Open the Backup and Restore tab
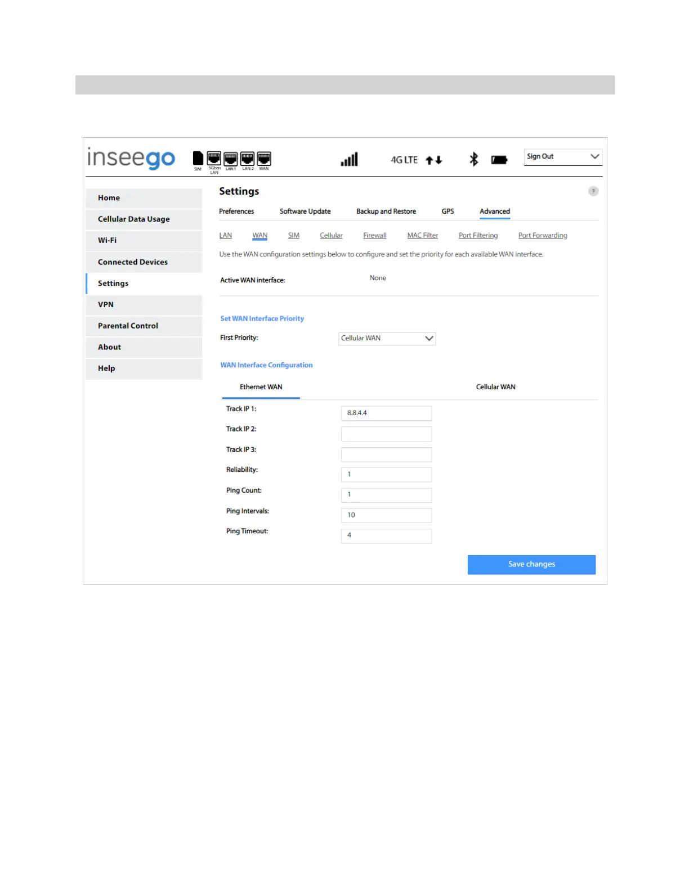Viewport: 689px width, 891px height. coord(386,211)
